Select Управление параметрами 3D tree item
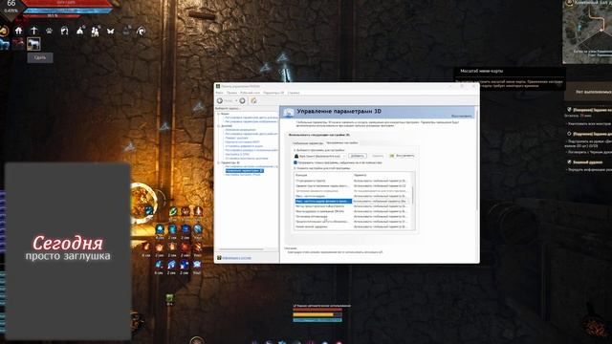The height and width of the screenshot is (344, 612). (x=245, y=171)
